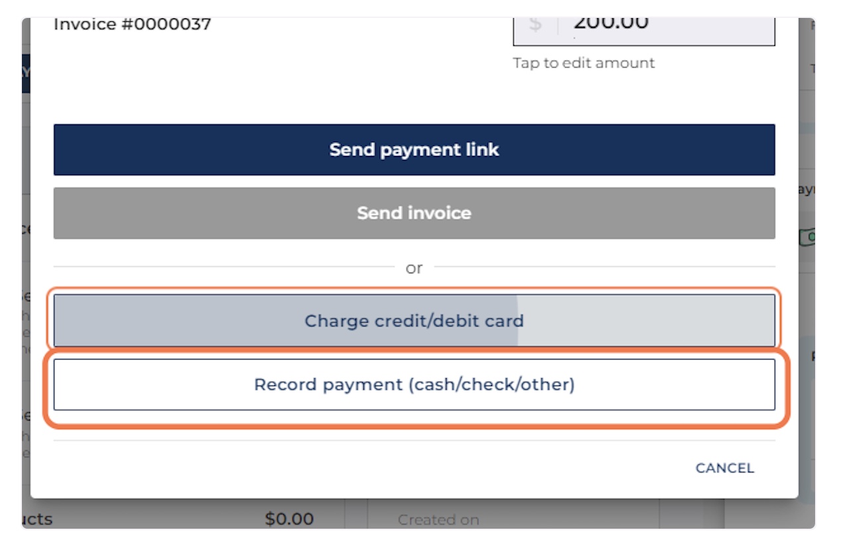841x540 pixels.
Task: Click the $0.00 total behind dialog
Action: (x=289, y=519)
